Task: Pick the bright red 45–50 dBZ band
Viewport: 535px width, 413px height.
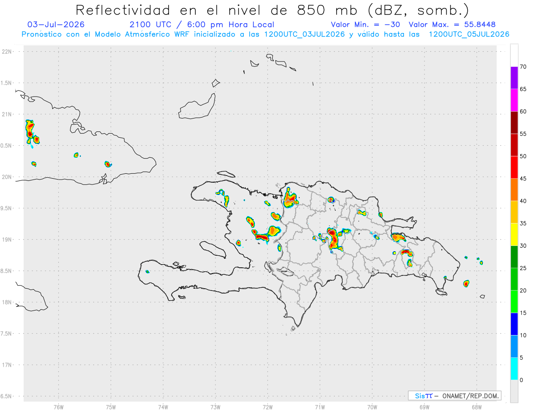Action: click(514, 167)
